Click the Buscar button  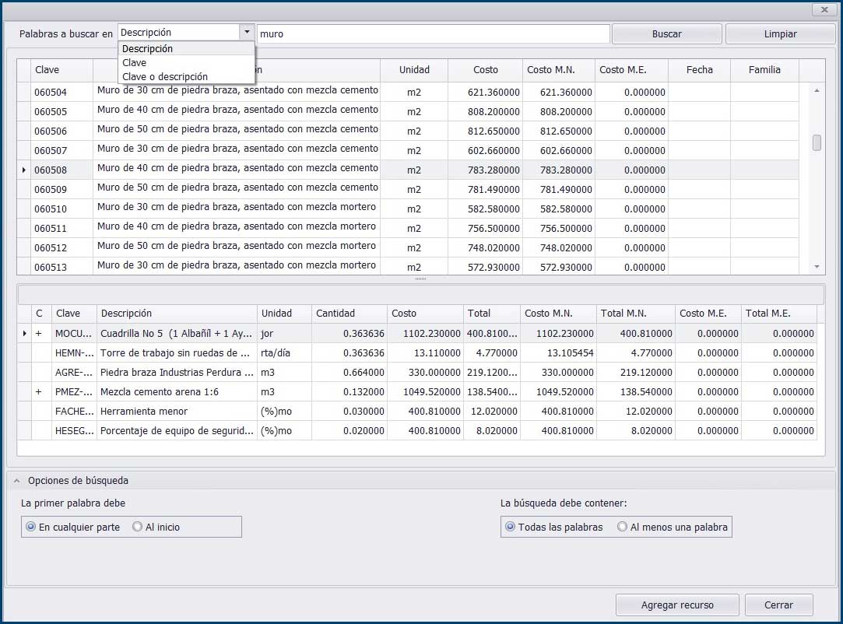click(x=666, y=34)
